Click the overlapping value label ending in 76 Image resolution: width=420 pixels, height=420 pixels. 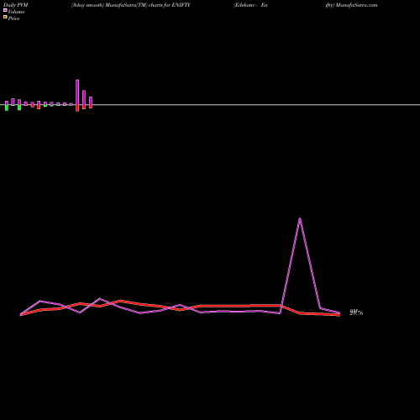(x=356, y=312)
